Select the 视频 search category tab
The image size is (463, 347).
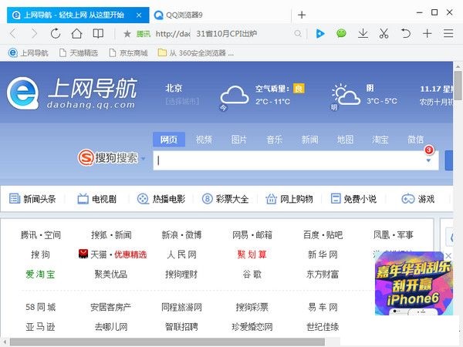(204, 140)
